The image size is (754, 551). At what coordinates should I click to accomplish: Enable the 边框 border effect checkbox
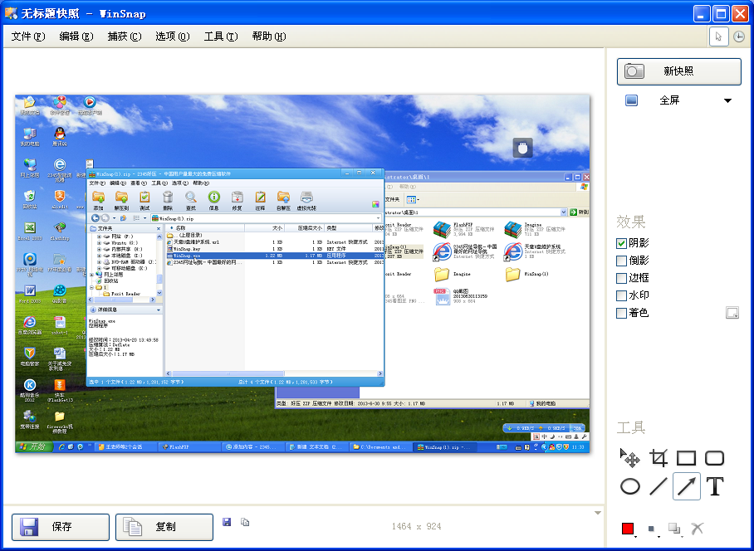click(621, 278)
